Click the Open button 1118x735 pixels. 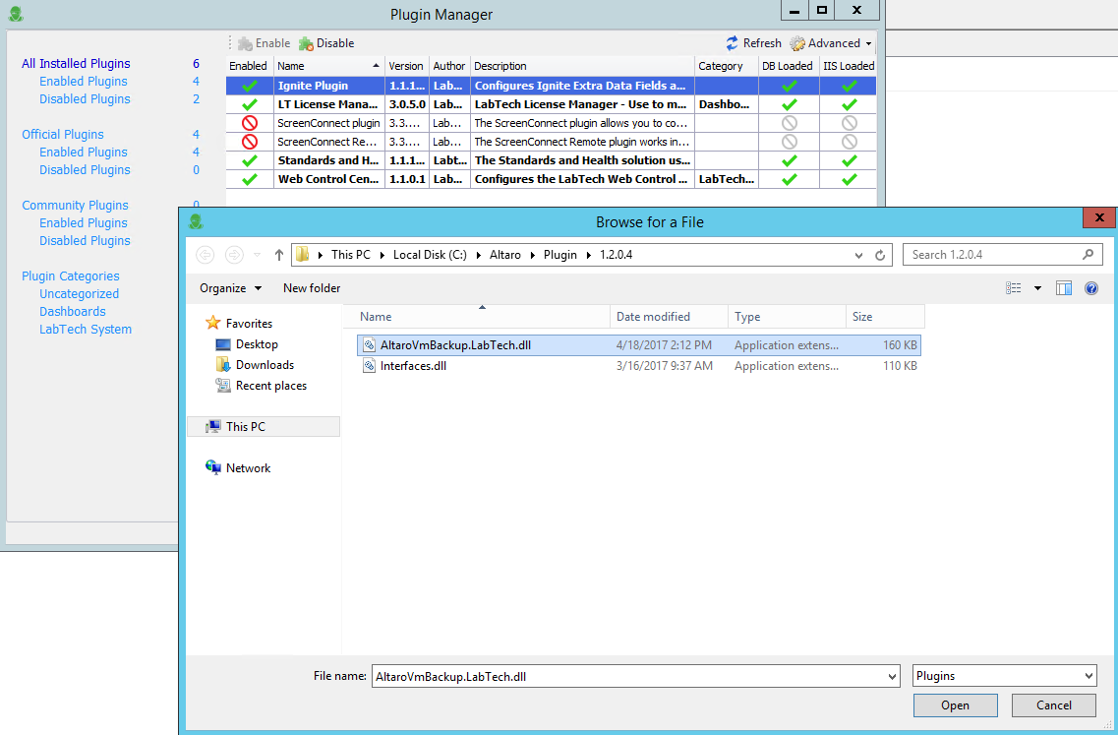click(955, 705)
